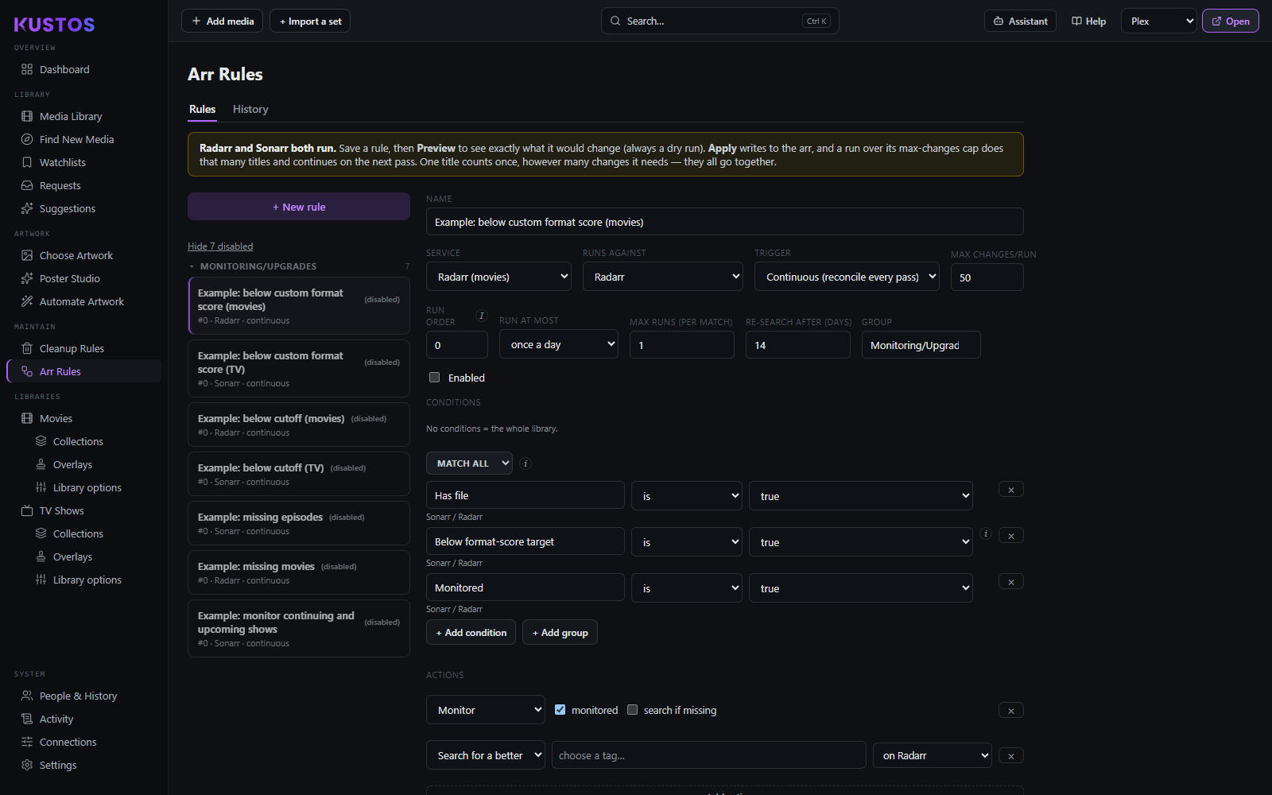Screen dimensions: 1272x795
Task: Select the Example: missing episodes rule
Action: click(x=299, y=523)
